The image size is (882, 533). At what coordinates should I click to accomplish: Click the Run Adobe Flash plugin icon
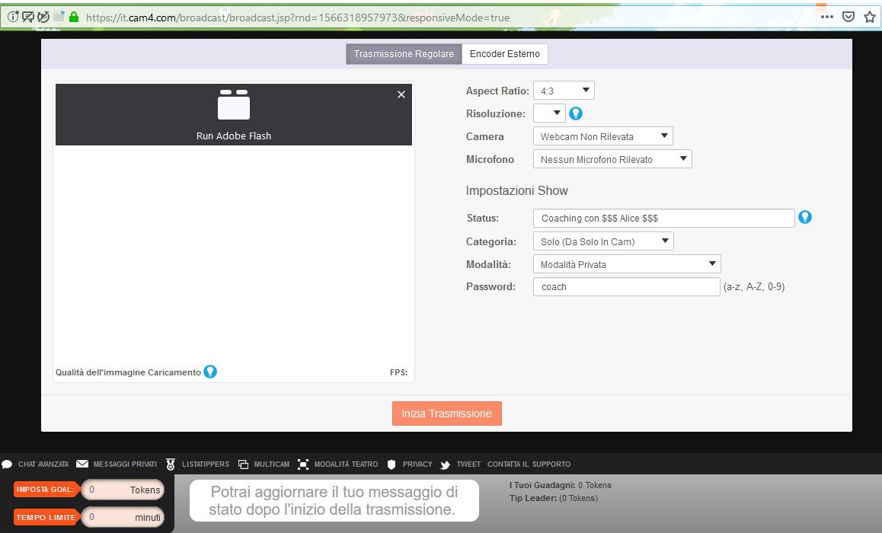(x=234, y=105)
